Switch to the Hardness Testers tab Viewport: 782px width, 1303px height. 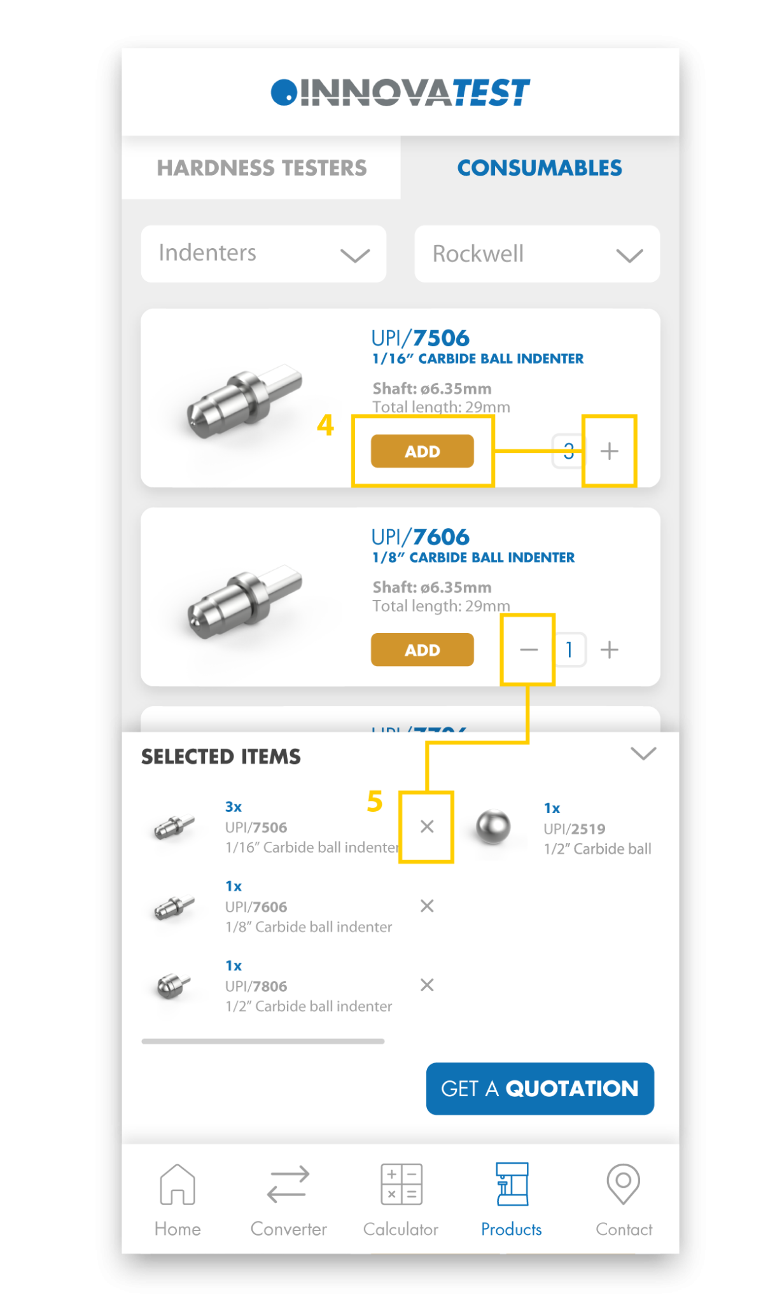coord(262,168)
